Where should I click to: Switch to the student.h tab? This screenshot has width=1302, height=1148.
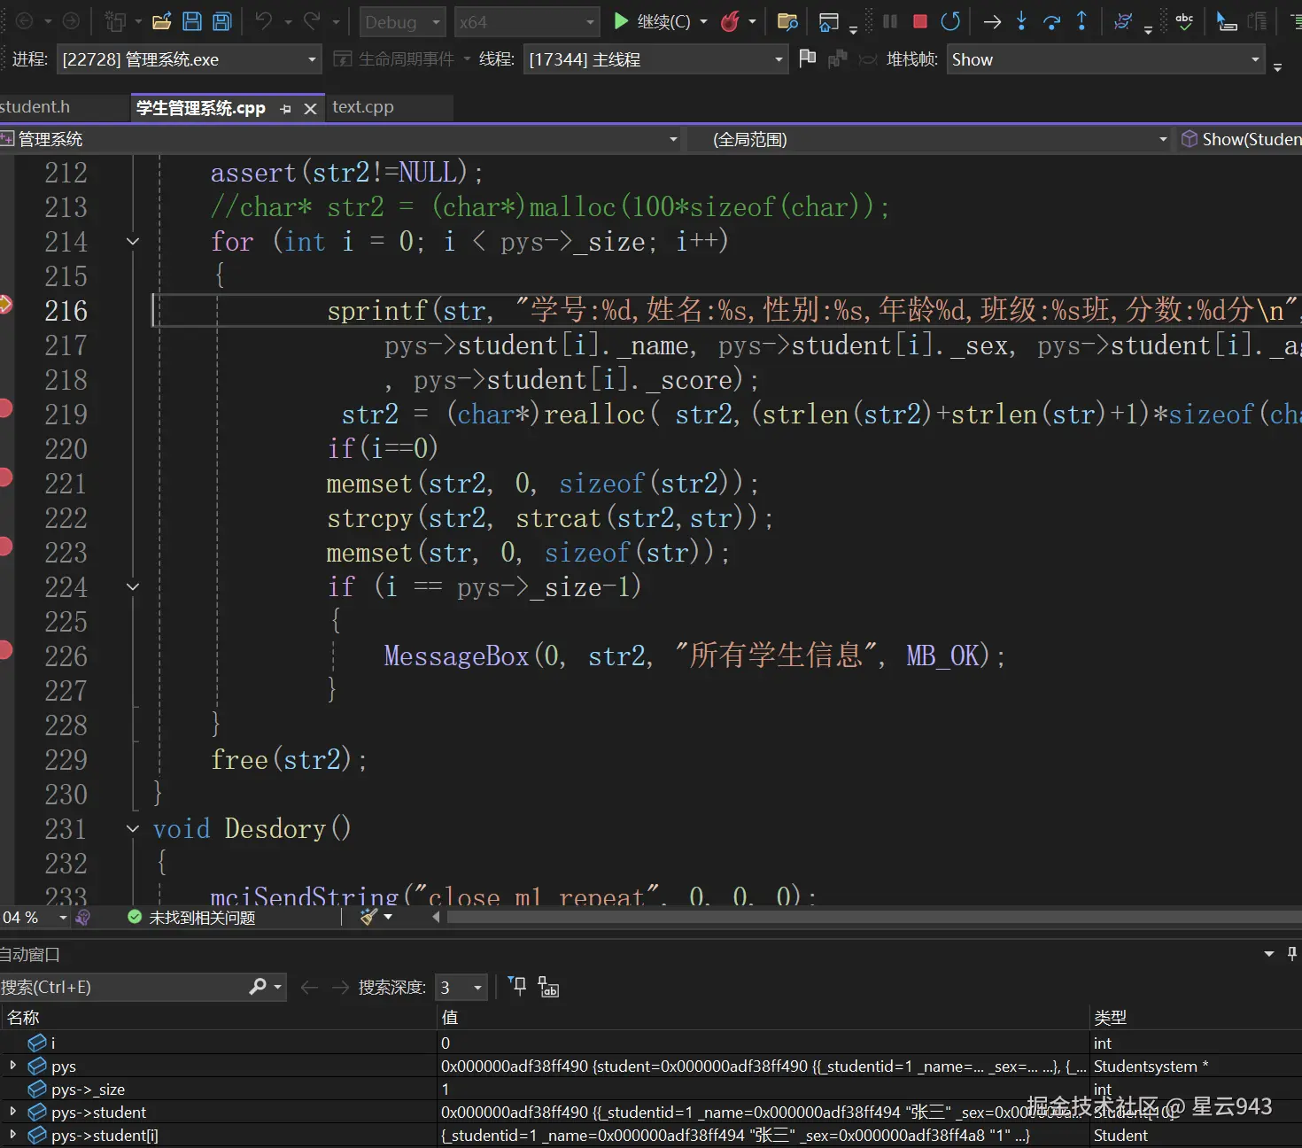[x=35, y=107]
